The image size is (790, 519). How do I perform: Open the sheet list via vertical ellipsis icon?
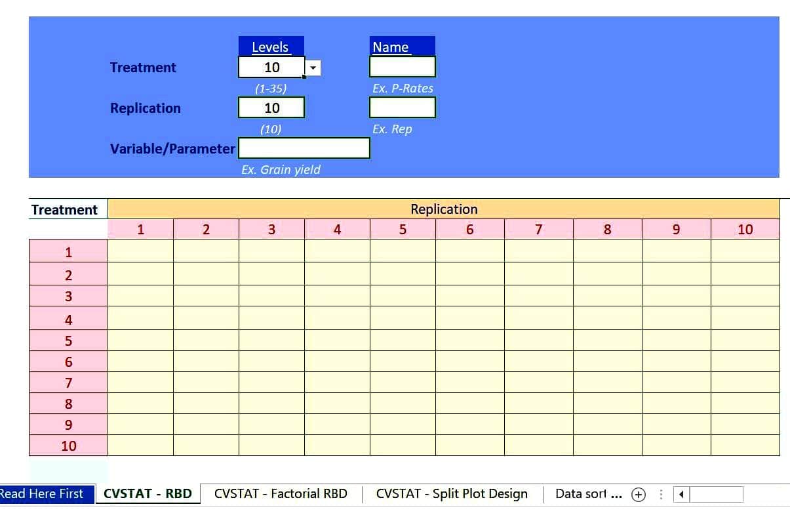(x=661, y=493)
